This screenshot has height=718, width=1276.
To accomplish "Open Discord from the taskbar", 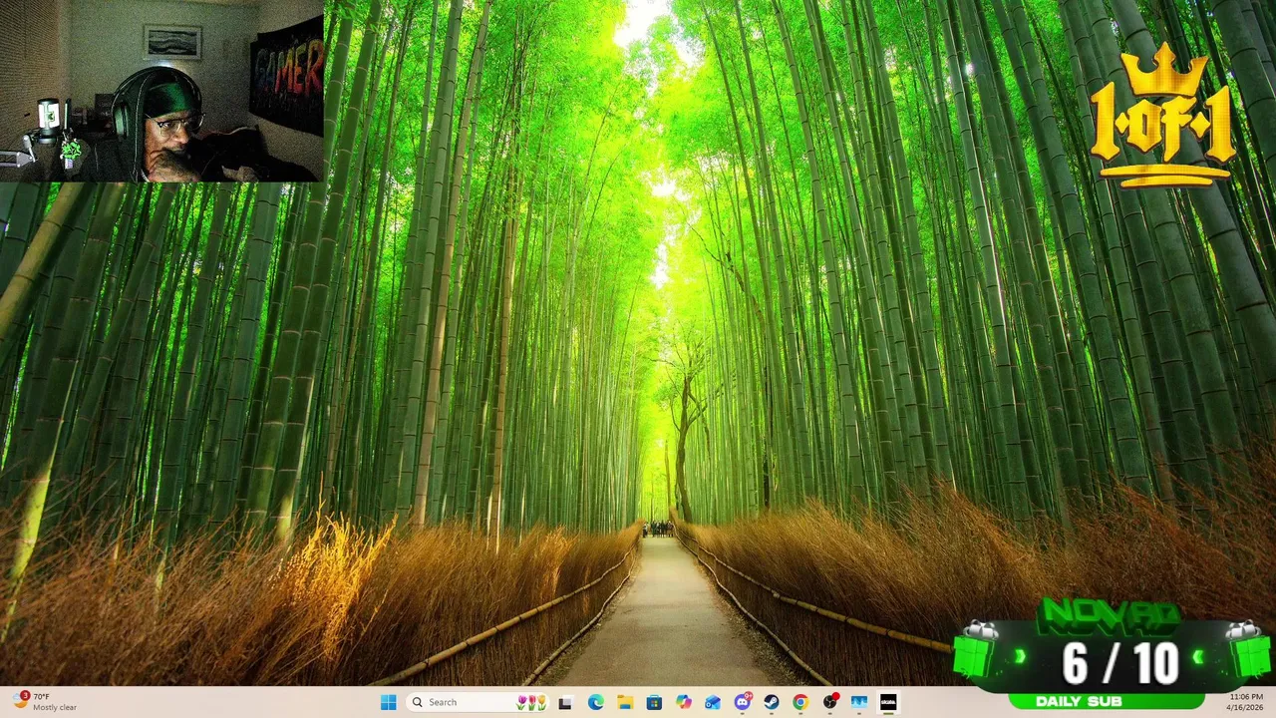I will click(x=742, y=702).
